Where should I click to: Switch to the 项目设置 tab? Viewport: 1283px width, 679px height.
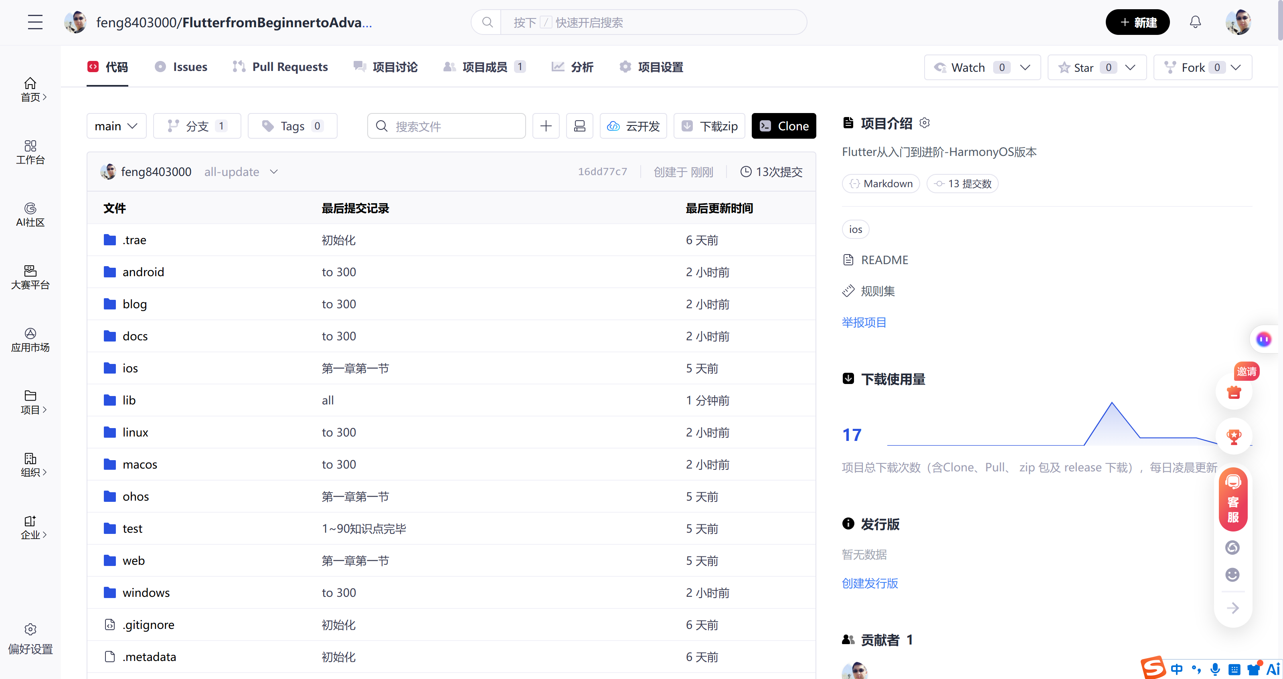[651, 67]
